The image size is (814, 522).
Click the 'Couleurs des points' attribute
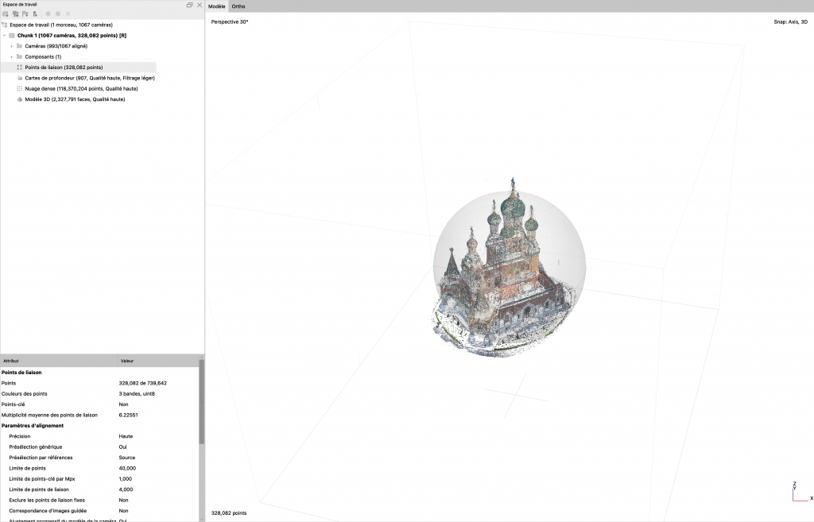[24, 394]
